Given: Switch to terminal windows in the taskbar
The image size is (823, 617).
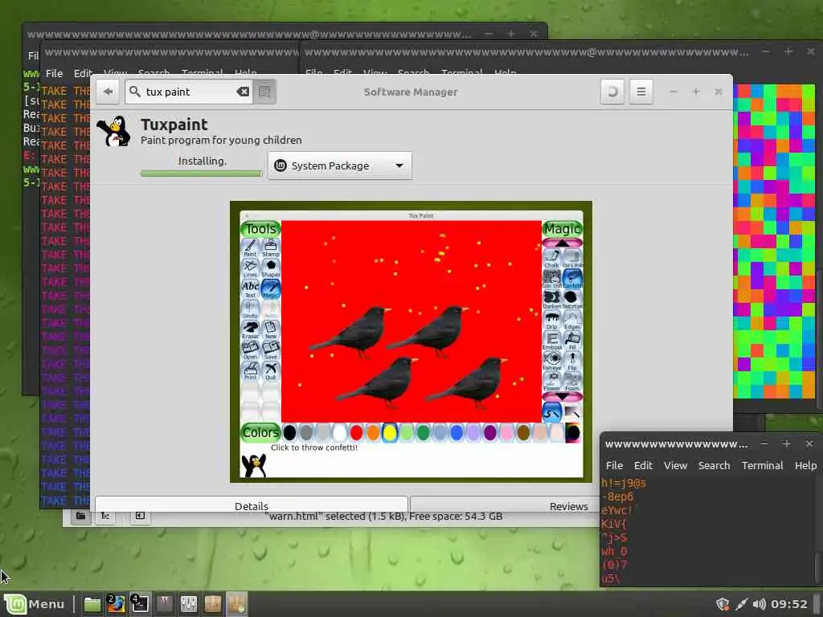Looking at the screenshot, I should [140, 604].
